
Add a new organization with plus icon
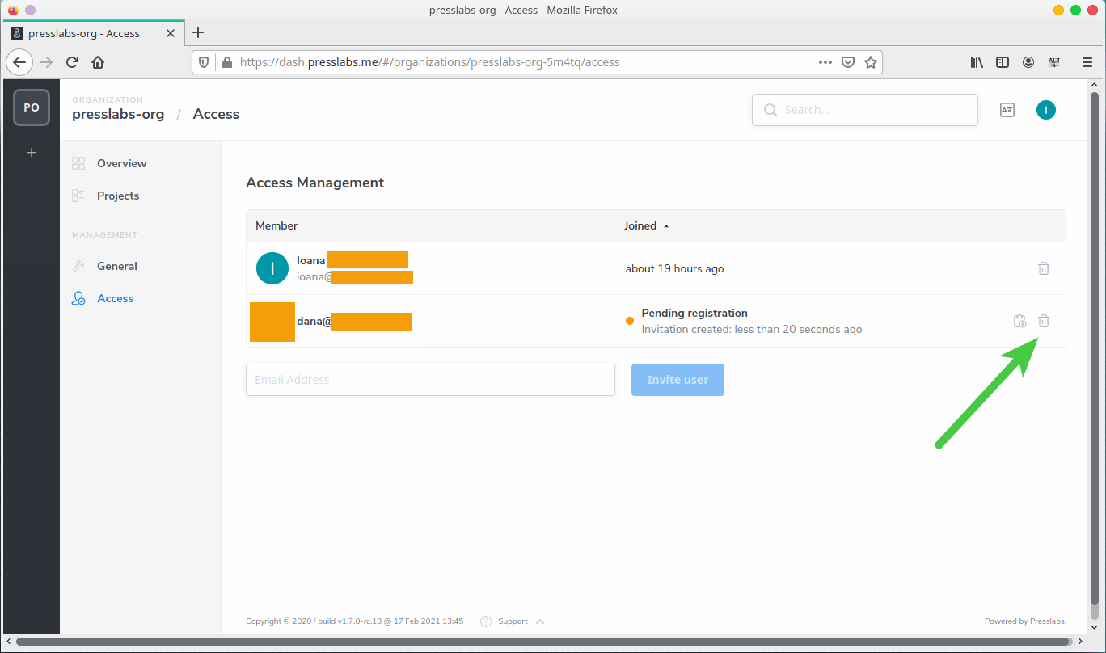[x=32, y=152]
